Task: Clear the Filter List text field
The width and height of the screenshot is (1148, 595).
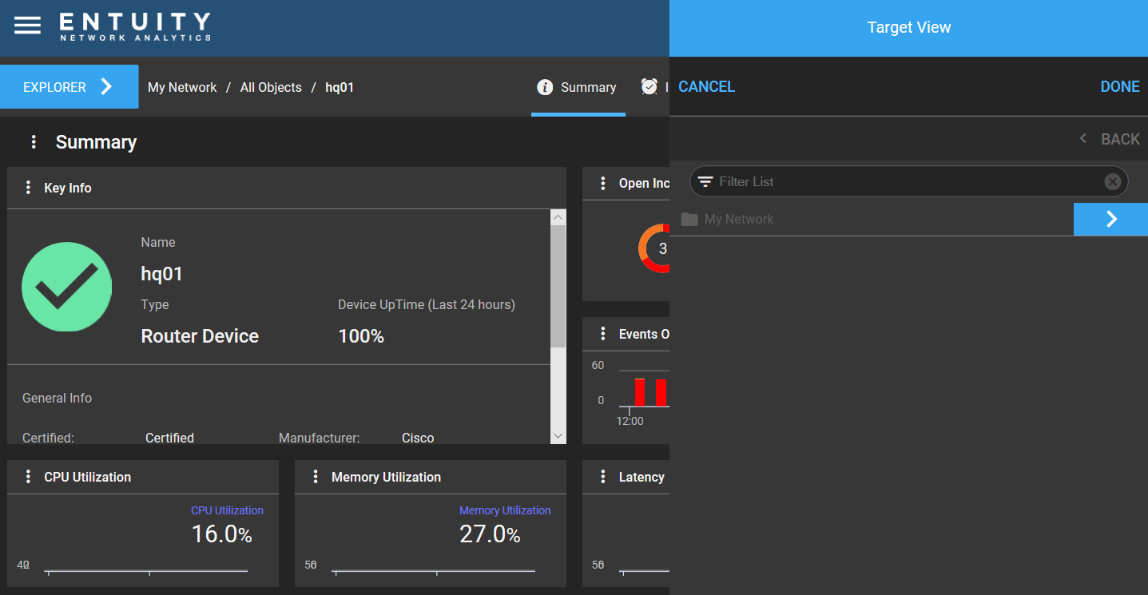Action: pyautogui.click(x=1112, y=181)
